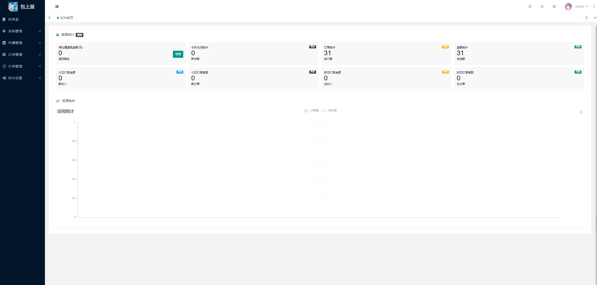
Task: Click the 仪表盘 sidebar icon
Action: point(4,19)
